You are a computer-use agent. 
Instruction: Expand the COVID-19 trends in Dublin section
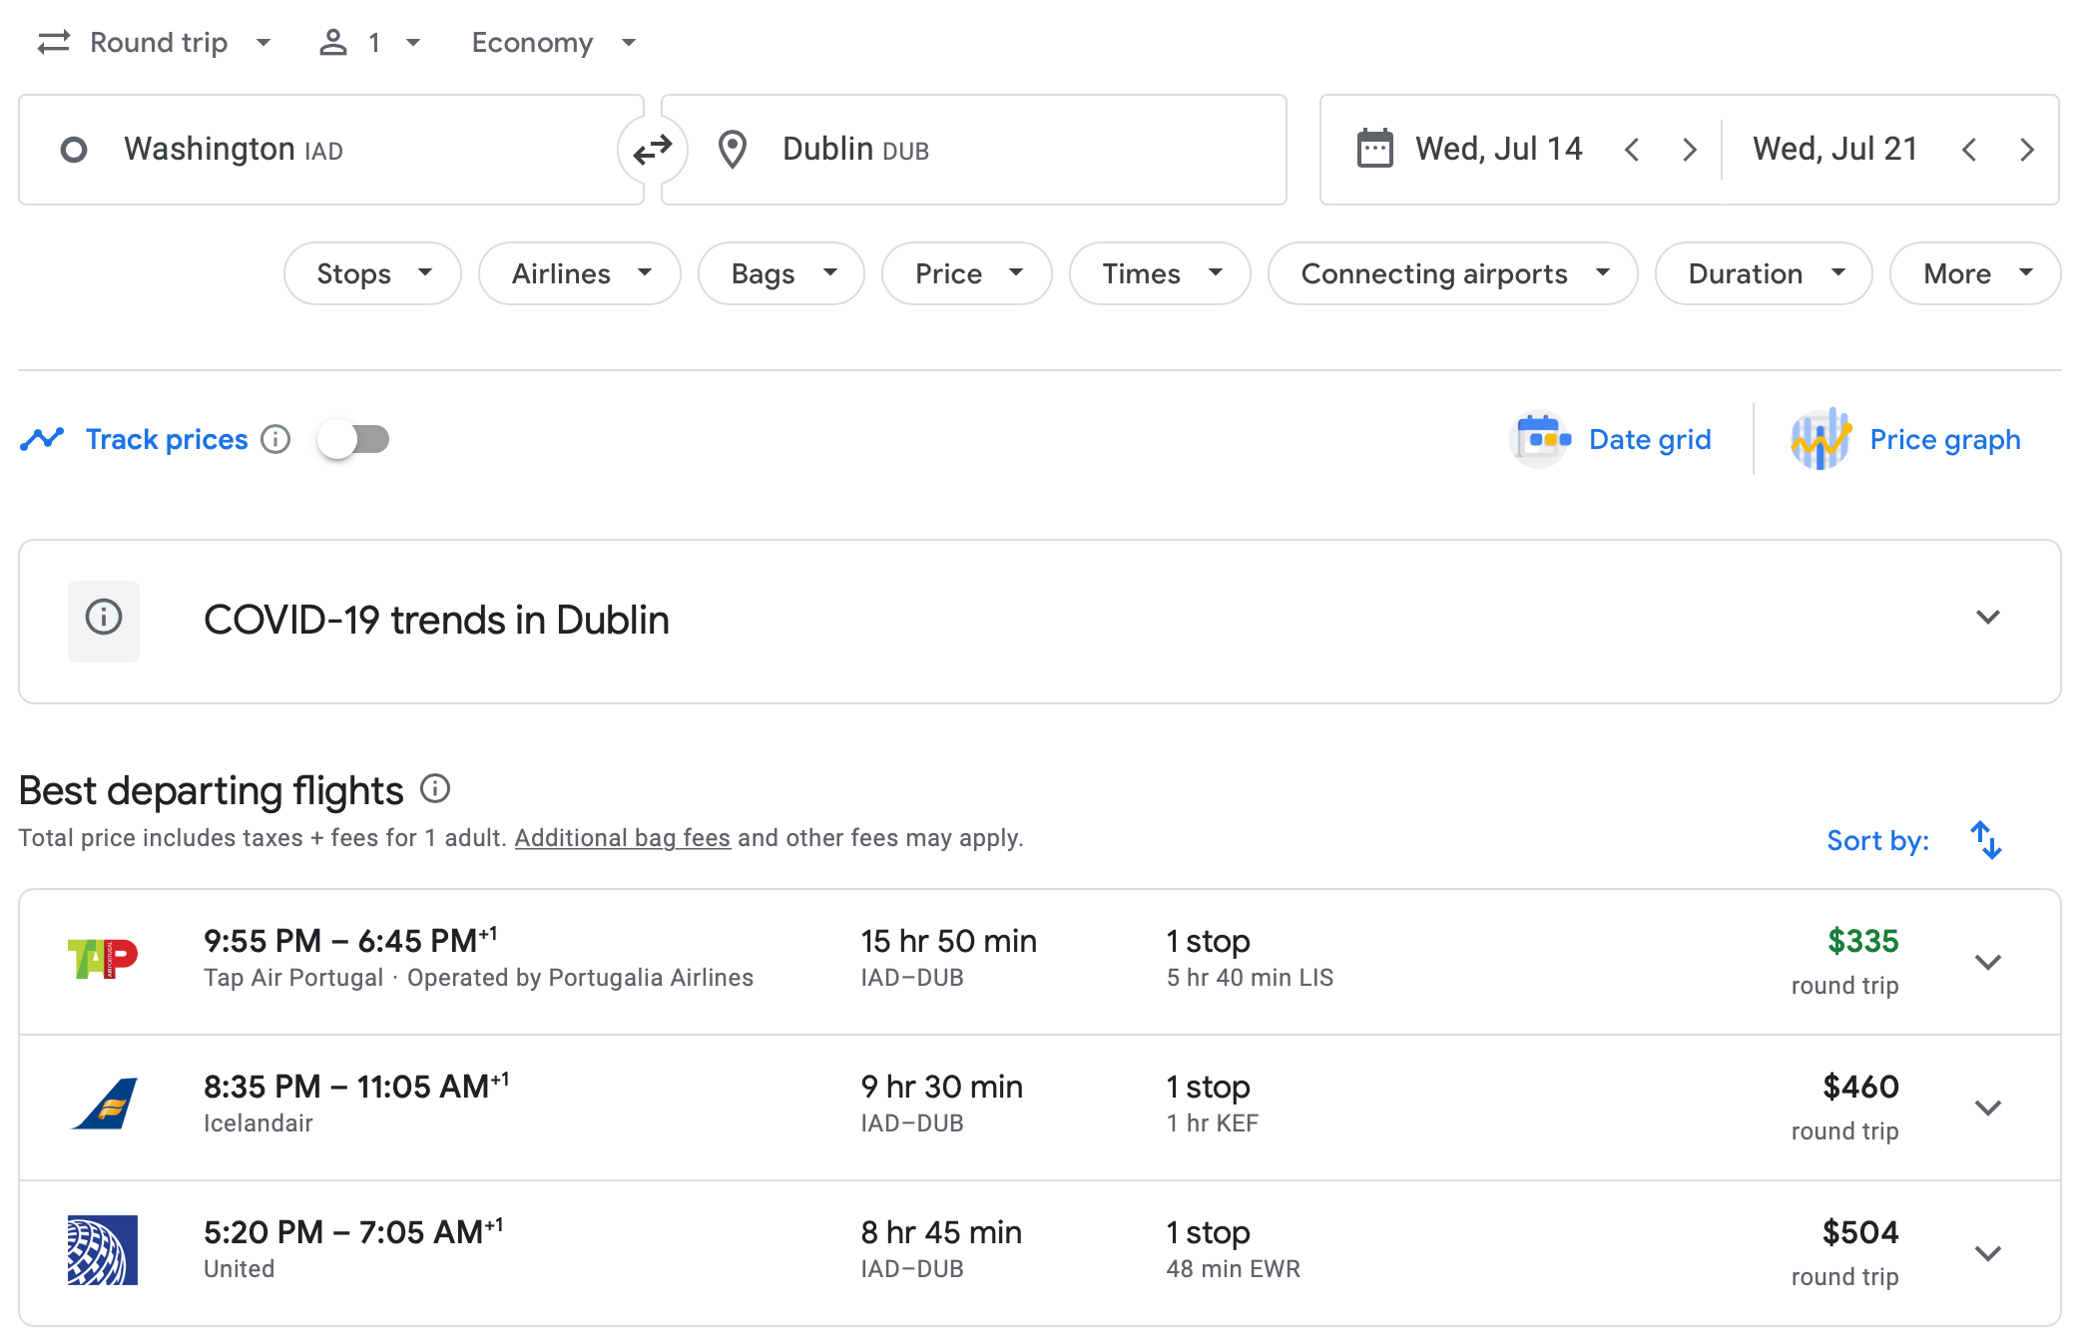(x=1988, y=619)
